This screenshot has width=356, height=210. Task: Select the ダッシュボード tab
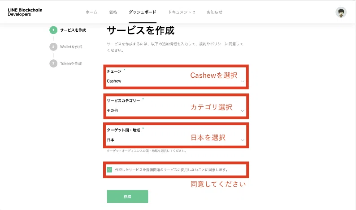pyautogui.click(x=142, y=12)
